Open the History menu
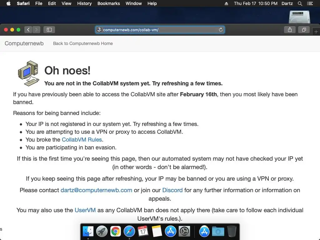 tap(84, 3)
